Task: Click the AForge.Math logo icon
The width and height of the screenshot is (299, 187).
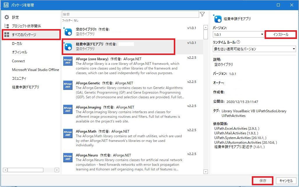Action: pos(68,133)
